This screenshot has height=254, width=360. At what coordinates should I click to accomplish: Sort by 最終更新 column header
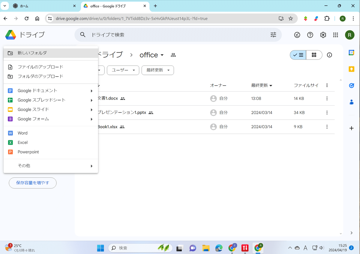tap(262, 86)
